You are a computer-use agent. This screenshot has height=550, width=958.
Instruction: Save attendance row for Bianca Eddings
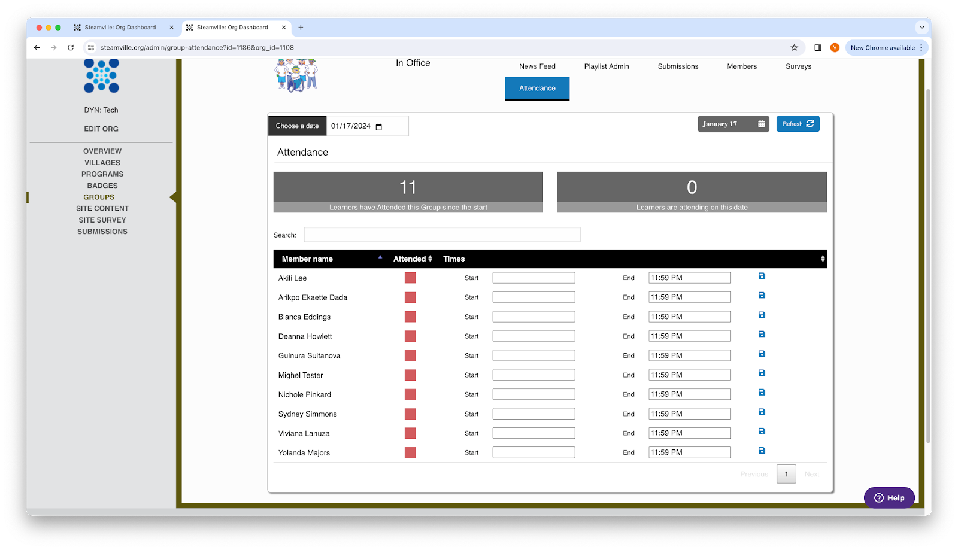[x=762, y=315]
